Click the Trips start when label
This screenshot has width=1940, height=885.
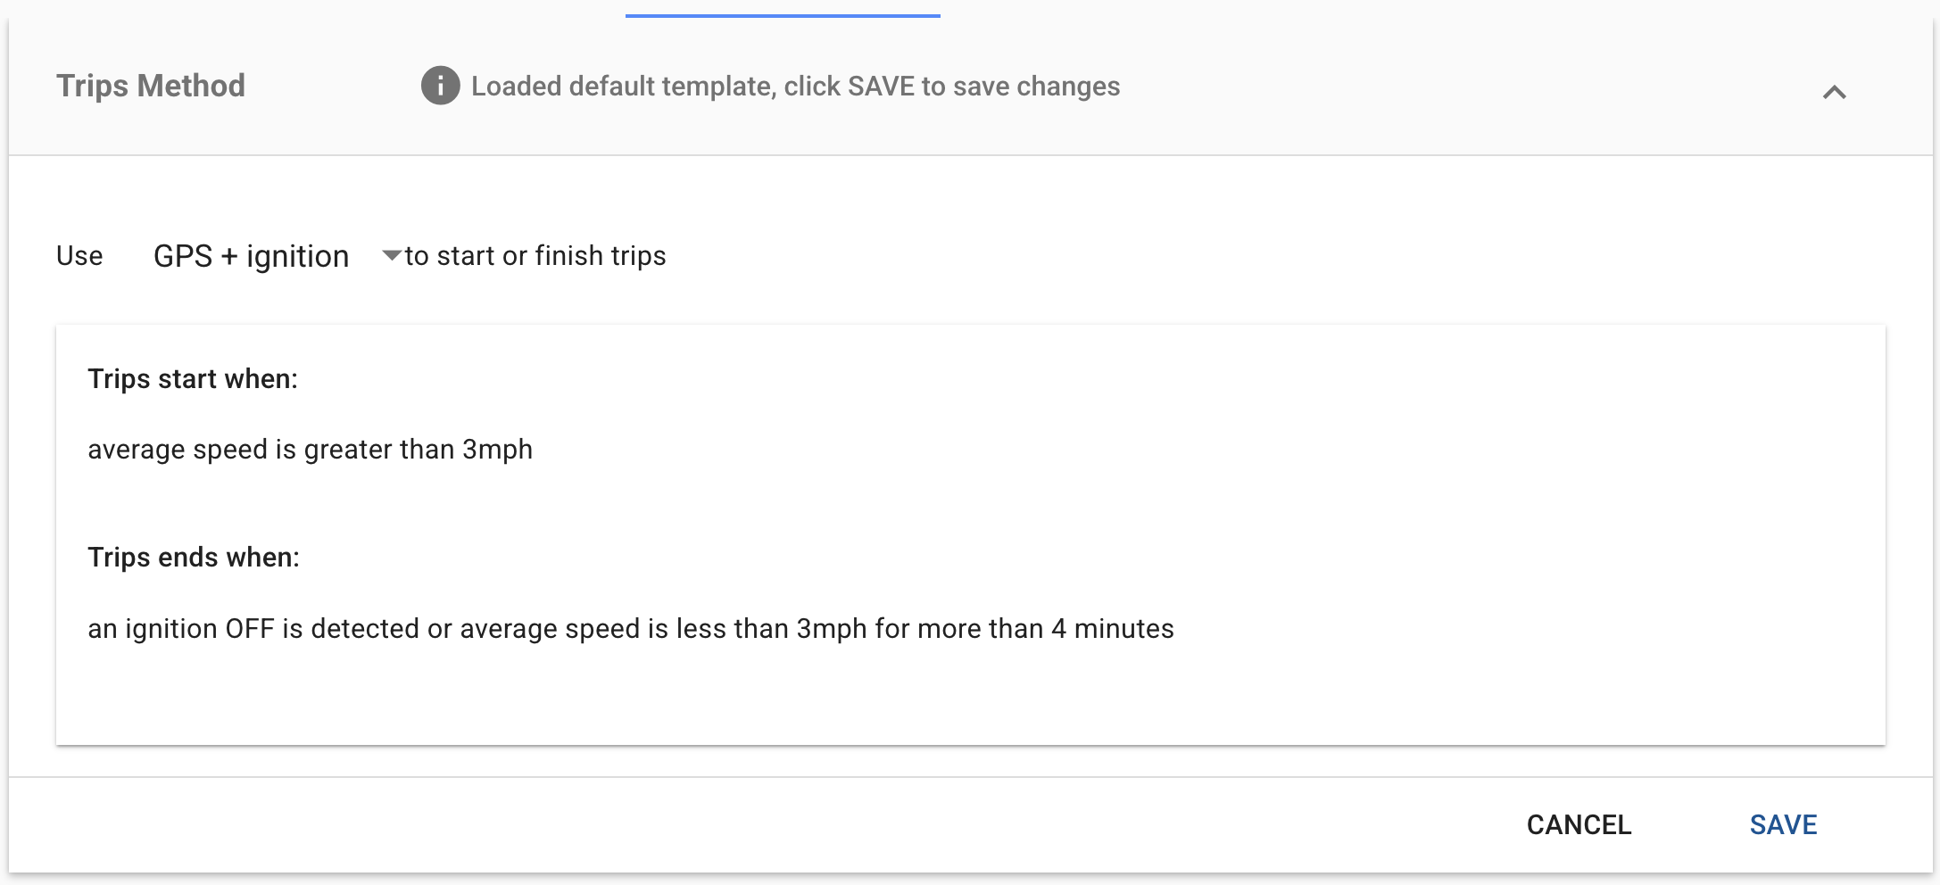[x=193, y=378]
